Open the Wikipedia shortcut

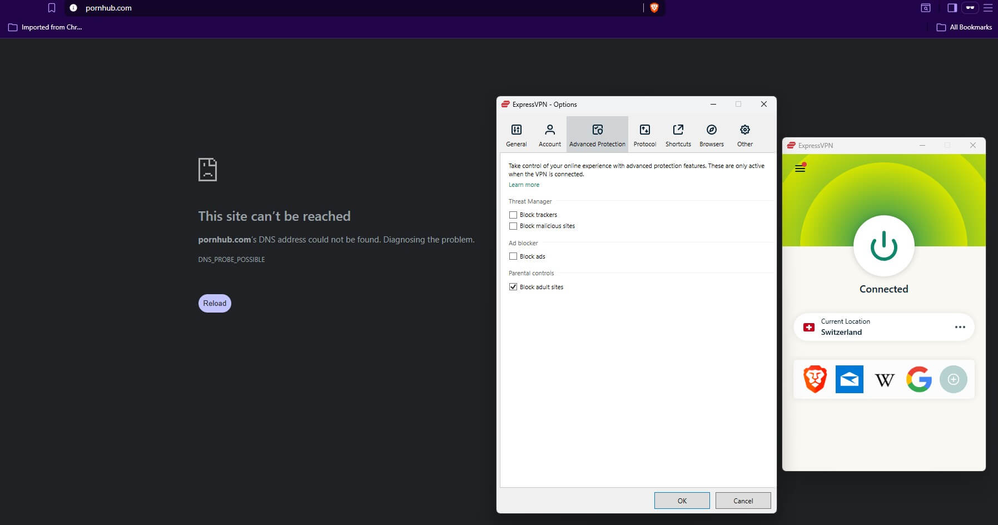pos(885,380)
